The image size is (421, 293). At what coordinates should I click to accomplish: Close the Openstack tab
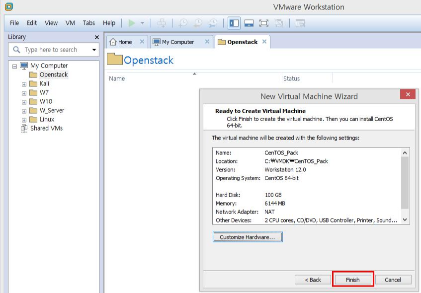pyautogui.click(x=264, y=42)
